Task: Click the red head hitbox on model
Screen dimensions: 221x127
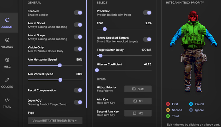Action: point(193,16)
